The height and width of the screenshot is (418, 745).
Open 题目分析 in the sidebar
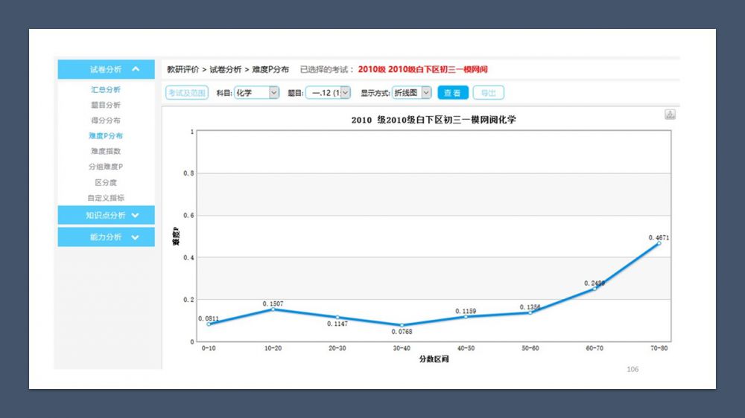106,105
